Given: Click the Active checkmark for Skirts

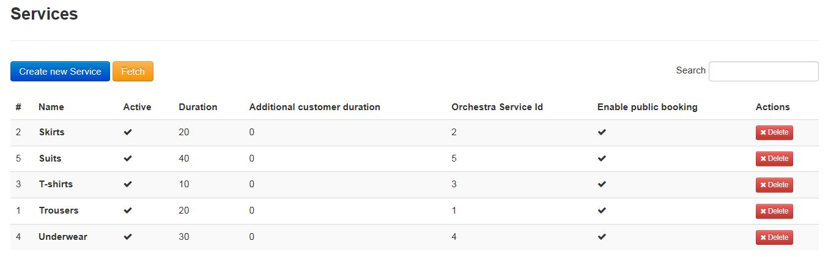Looking at the screenshot, I should click(128, 132).
